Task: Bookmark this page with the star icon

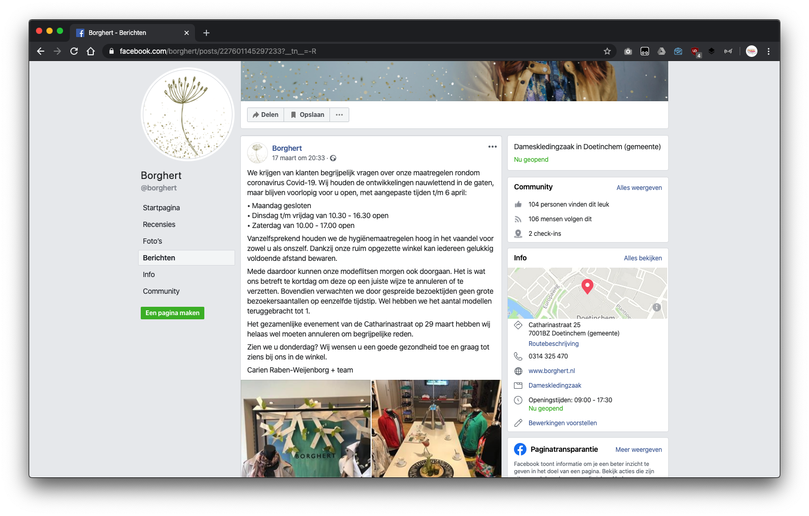Action: click(x=607, y=51)
